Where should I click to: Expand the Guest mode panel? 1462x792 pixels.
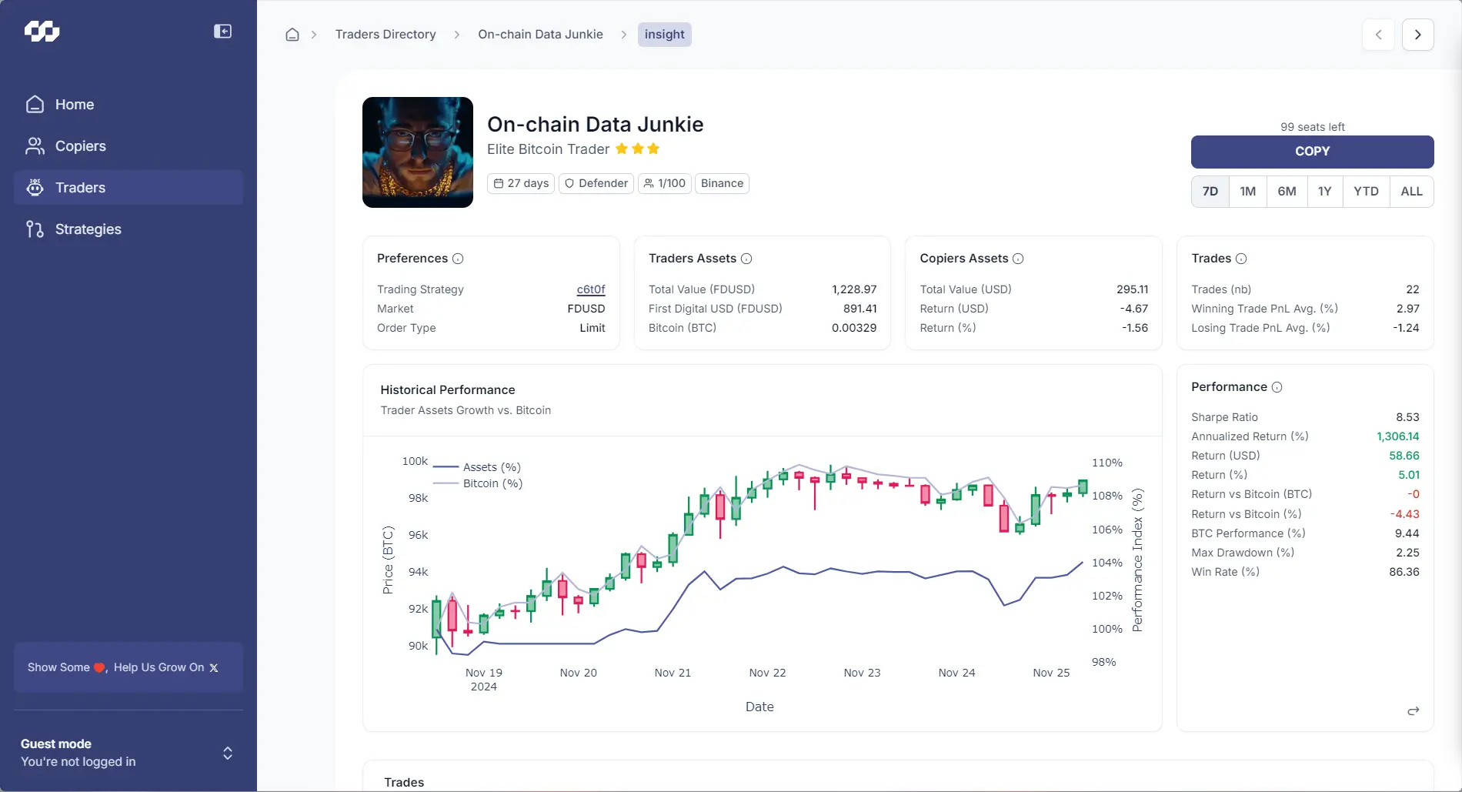tap(228, 753)
